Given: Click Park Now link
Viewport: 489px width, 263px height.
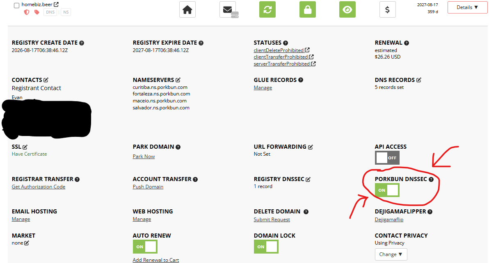Looking at the screenshot, I should 144,156.
